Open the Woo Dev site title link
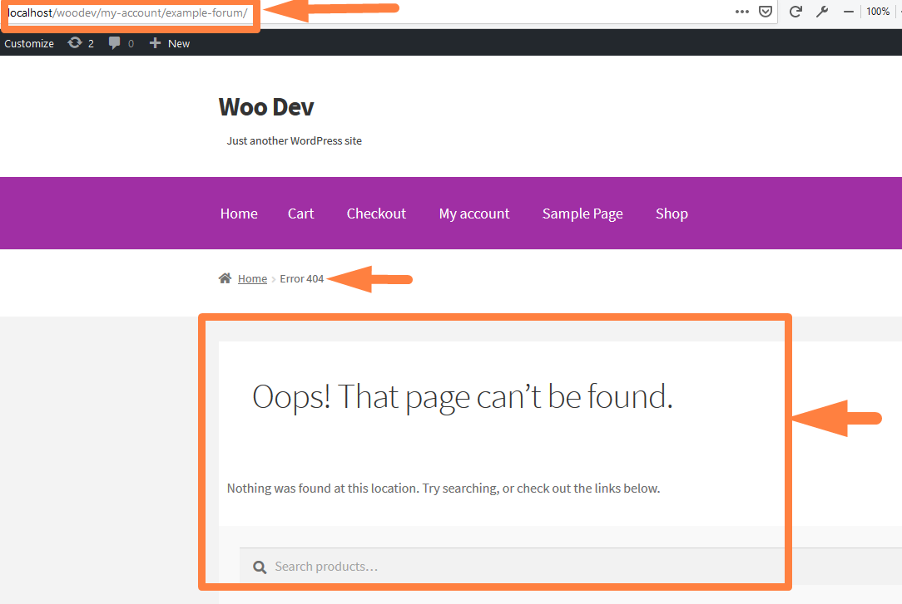This screenshot has width=902, height=604. (266, 107)
